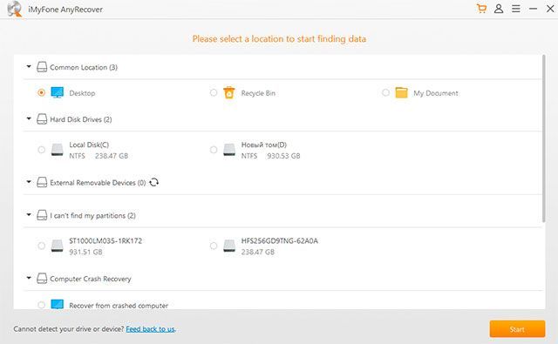This screenshot has width=558, height=344.
Task: Click the Новый том(D) name
Action: point(263,145)
